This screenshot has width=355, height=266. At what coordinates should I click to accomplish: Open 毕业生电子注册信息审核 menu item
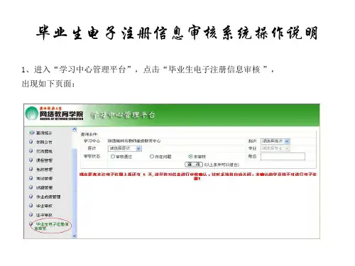51,226
